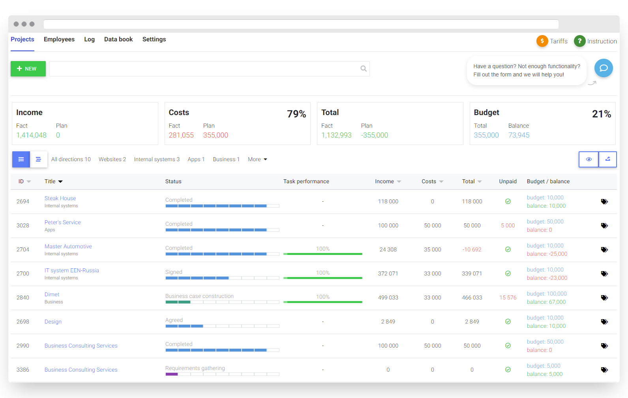Click the export share icon button
Screen dimensions: 628x398
pyautogui.click(x=607, y=159)
